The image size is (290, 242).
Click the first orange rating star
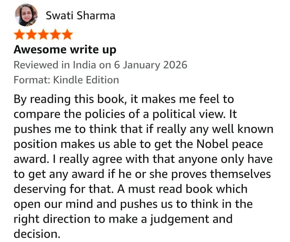coord(19,34)
